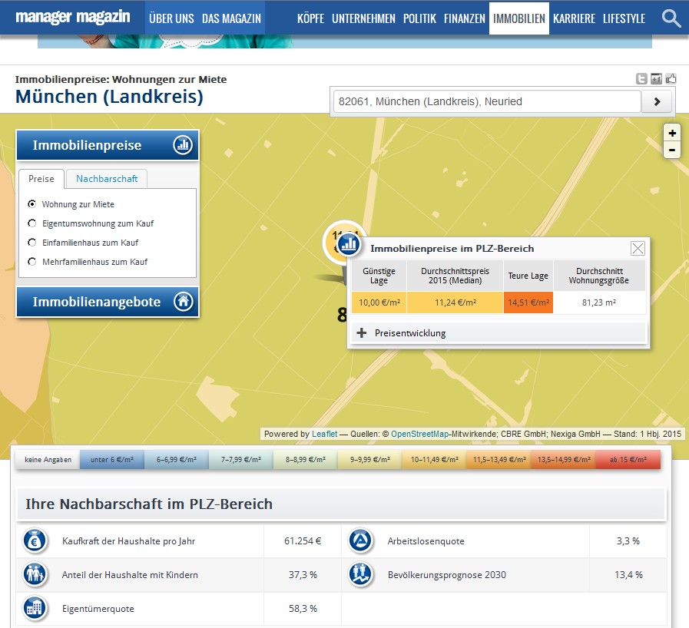Click the Facebook thumbs-up like icon
Viewport: 689px width, 628px height.
[671, 78]
